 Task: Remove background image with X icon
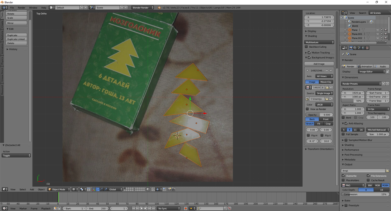pos(331,71)
